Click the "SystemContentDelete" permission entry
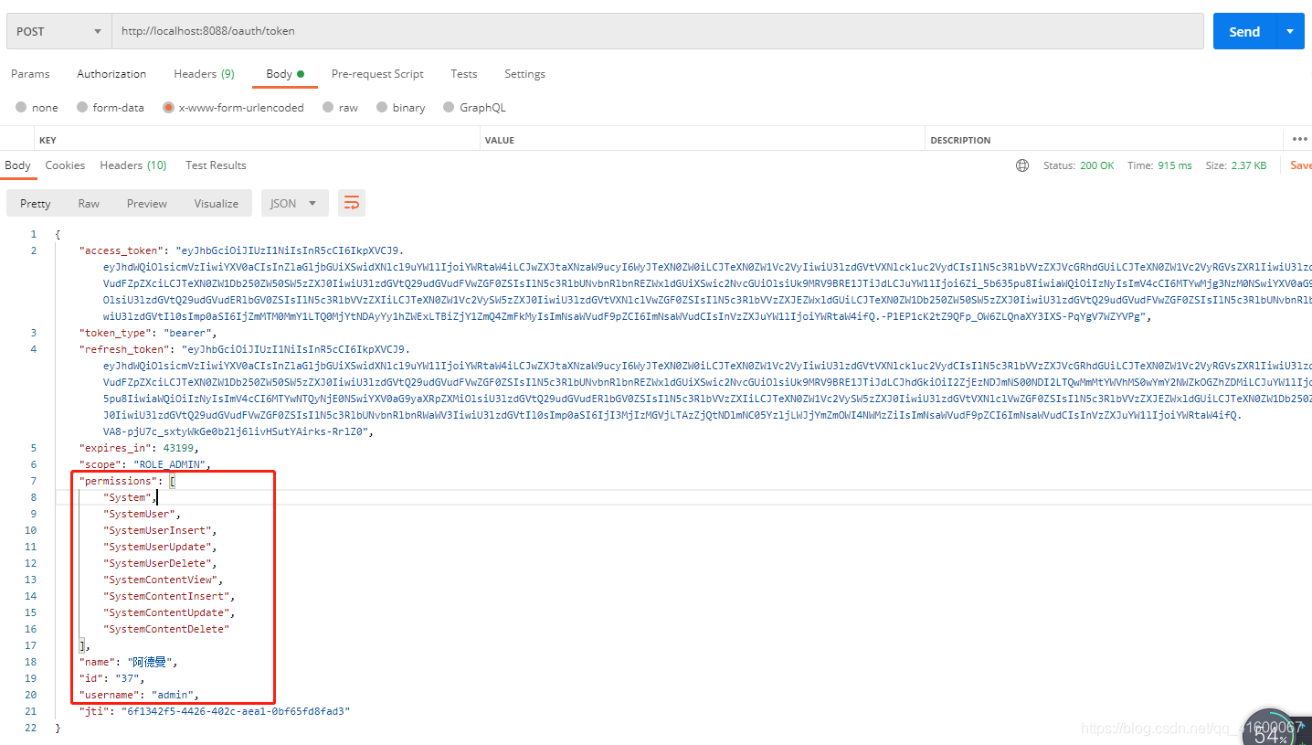The width and height of the screenshot is (1312, 745). click(x=165, y=629)
